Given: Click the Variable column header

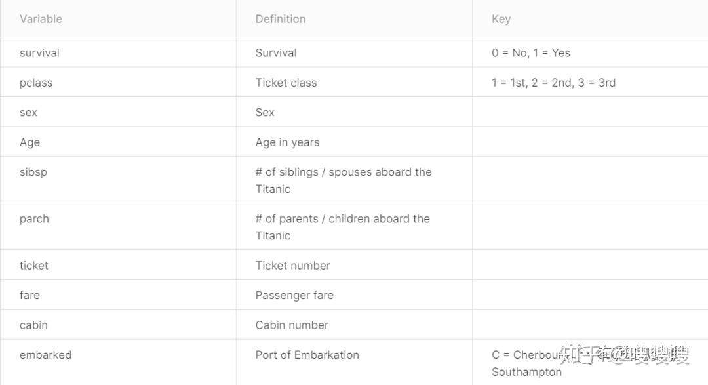Looking at the screenshot, I should [41, 19].
